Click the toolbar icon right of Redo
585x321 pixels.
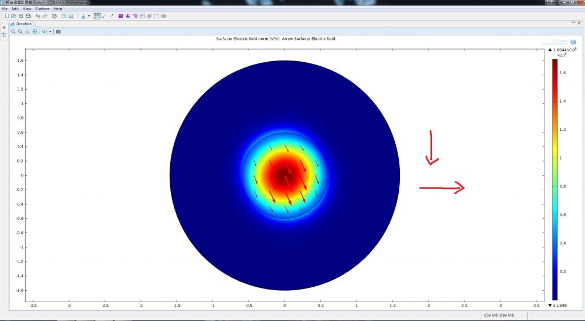(54, 16)
